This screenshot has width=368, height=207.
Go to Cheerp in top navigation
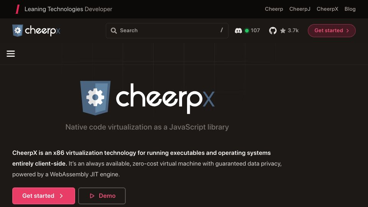click(274, 9)
